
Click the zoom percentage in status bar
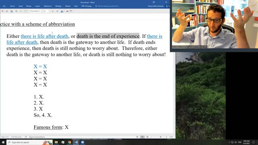click(171, 137)
